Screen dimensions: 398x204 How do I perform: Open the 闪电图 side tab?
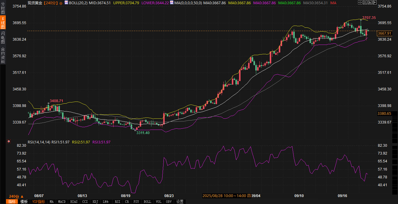pos(3,37)
